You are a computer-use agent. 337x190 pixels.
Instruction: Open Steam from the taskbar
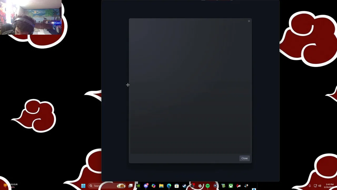184,186
